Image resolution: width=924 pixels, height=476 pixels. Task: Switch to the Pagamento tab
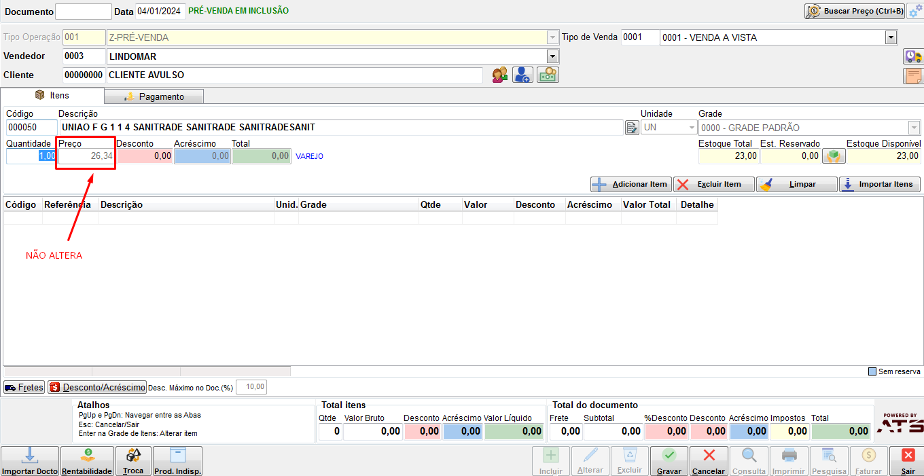click(x=154, y=96)
